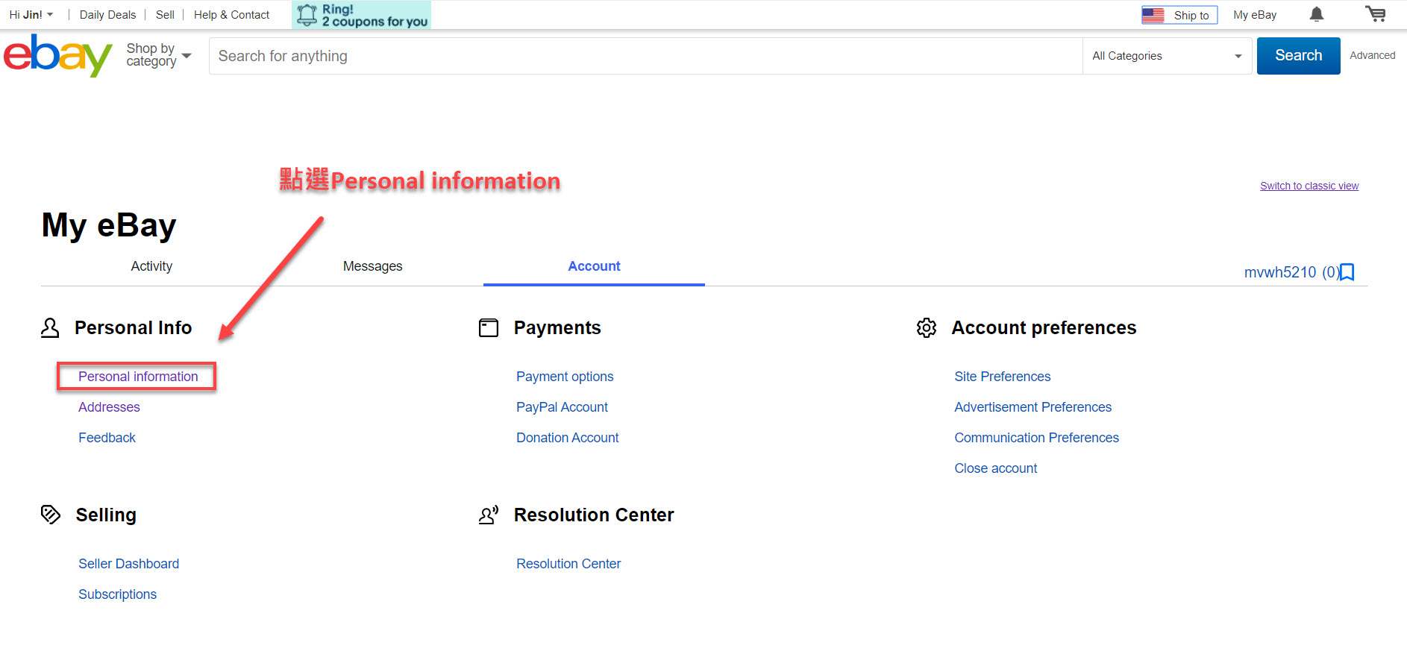This screenshot has height=669, width=1407.
Task: Open the Personal information link
Action: click(x=138, y=377)
